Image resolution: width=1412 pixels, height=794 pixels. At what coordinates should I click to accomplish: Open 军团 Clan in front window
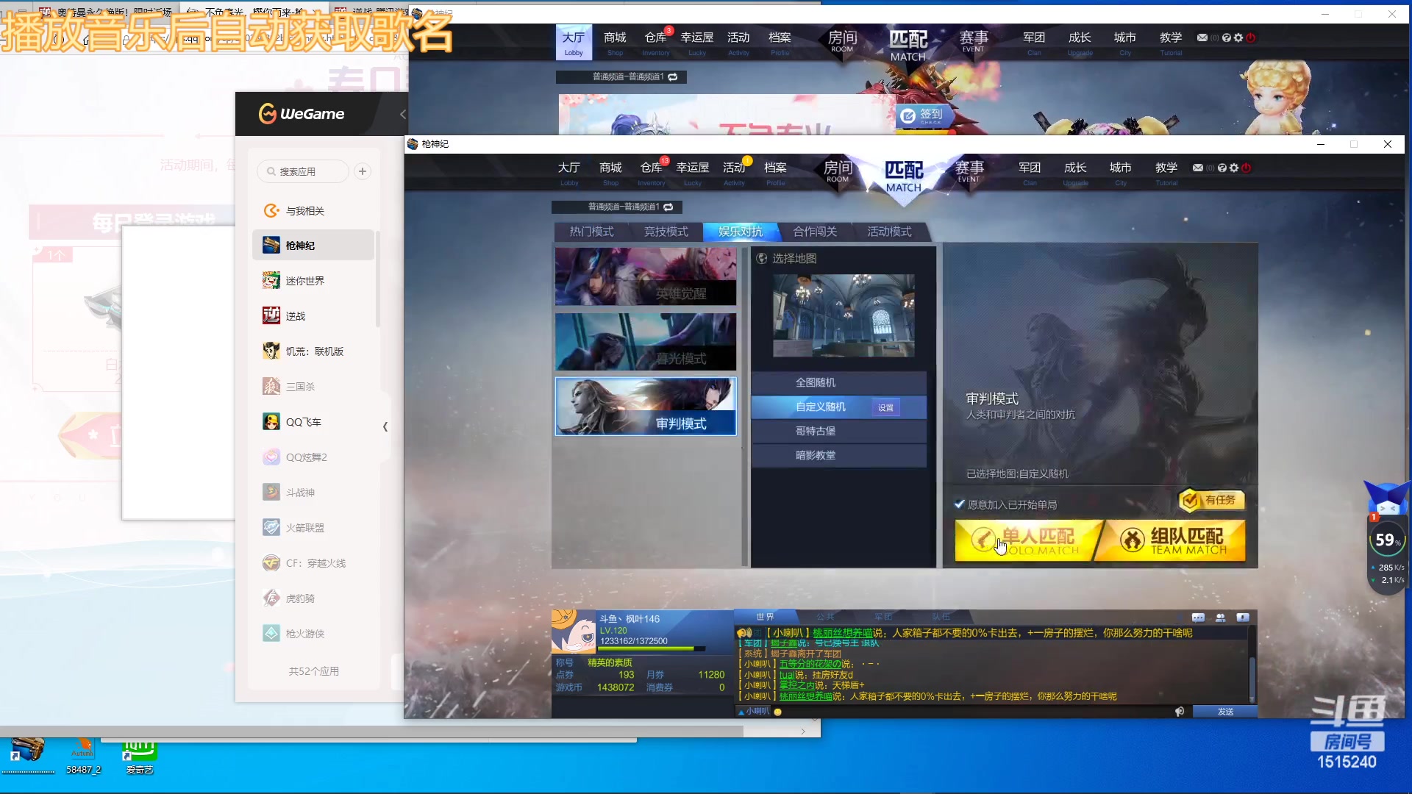coord(1030,173)
